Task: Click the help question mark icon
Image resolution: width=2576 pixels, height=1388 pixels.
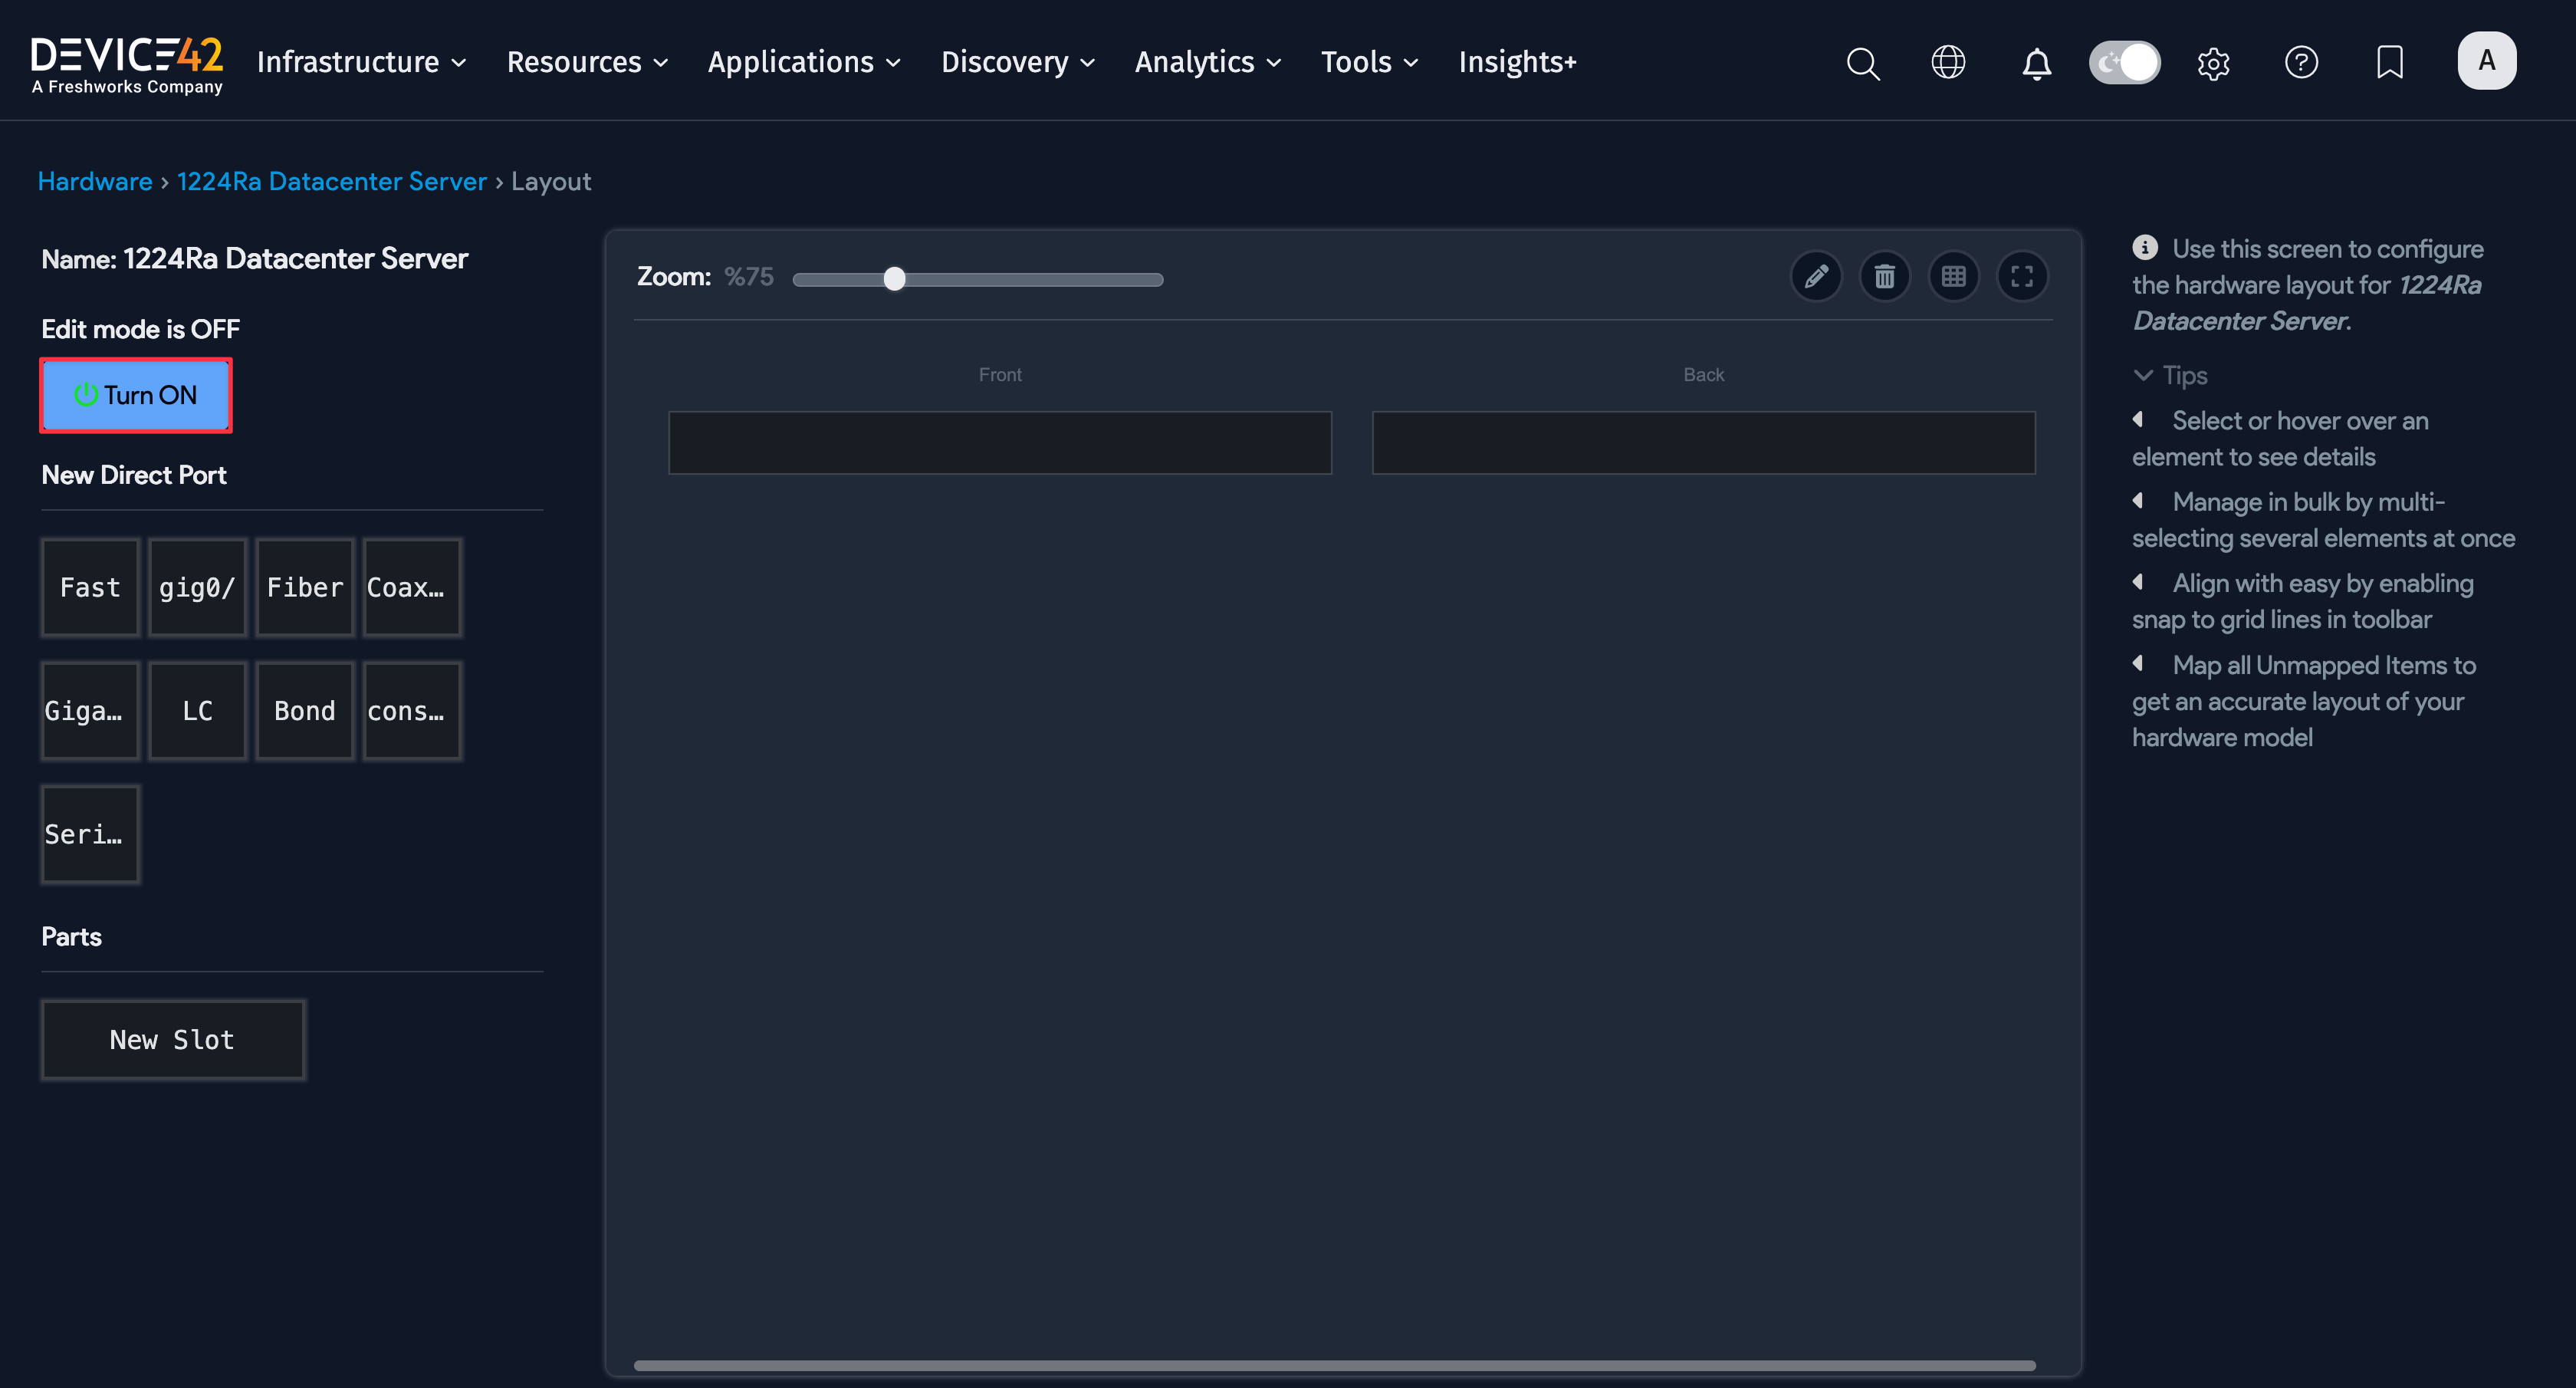Action: pyautogui.click(x=2301, y=62)
